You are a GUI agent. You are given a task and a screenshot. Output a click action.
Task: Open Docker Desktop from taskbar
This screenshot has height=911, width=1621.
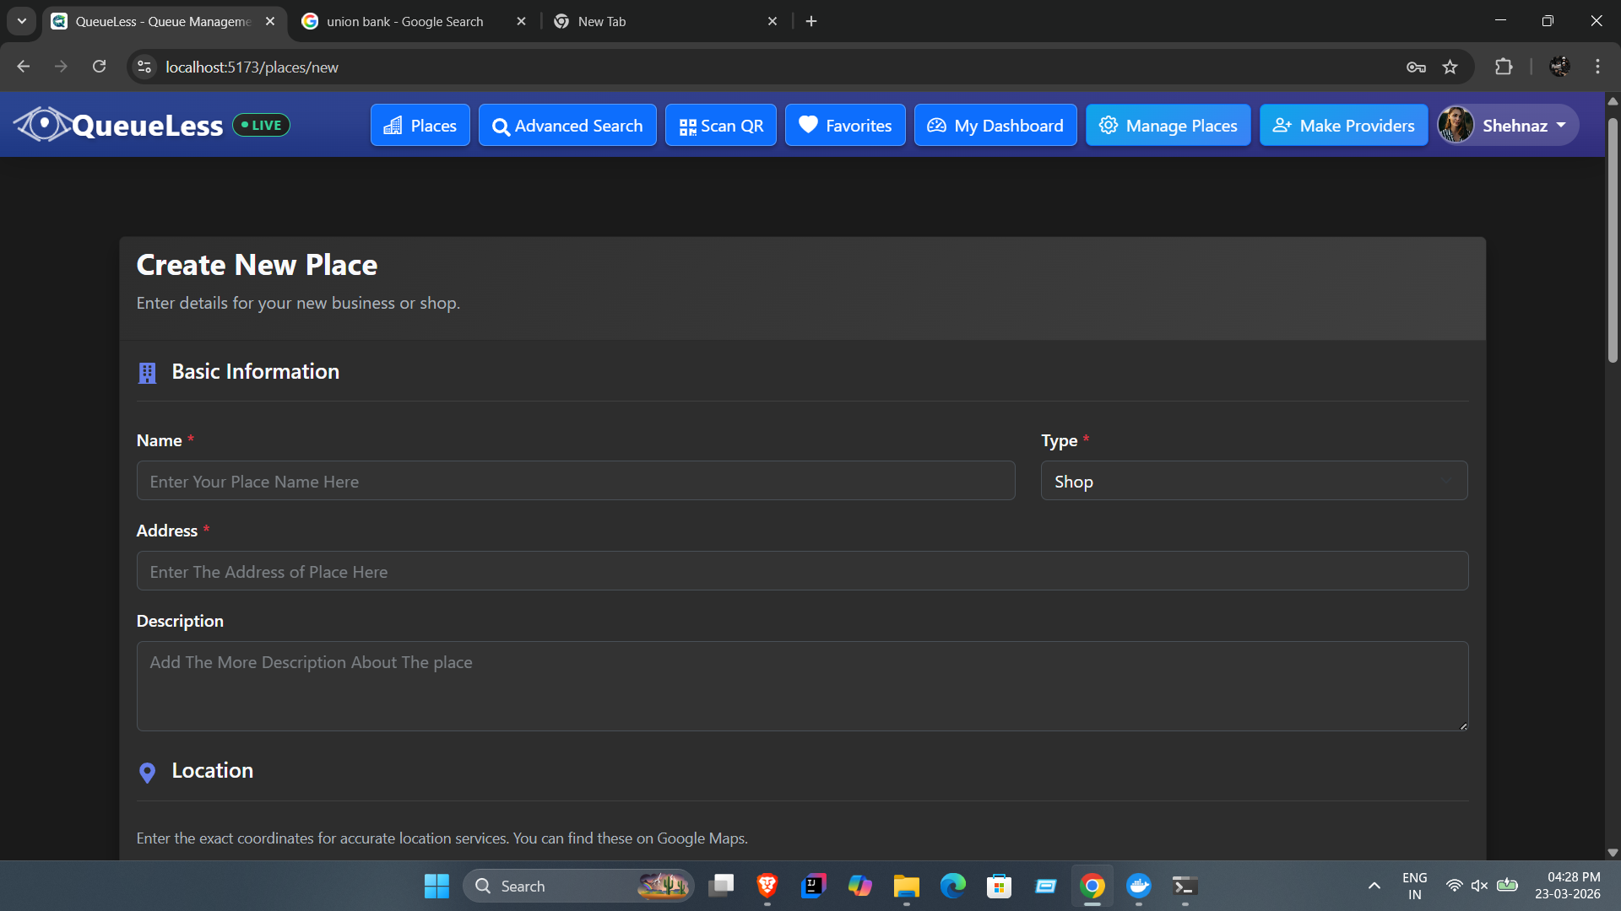coord(1138,886)
